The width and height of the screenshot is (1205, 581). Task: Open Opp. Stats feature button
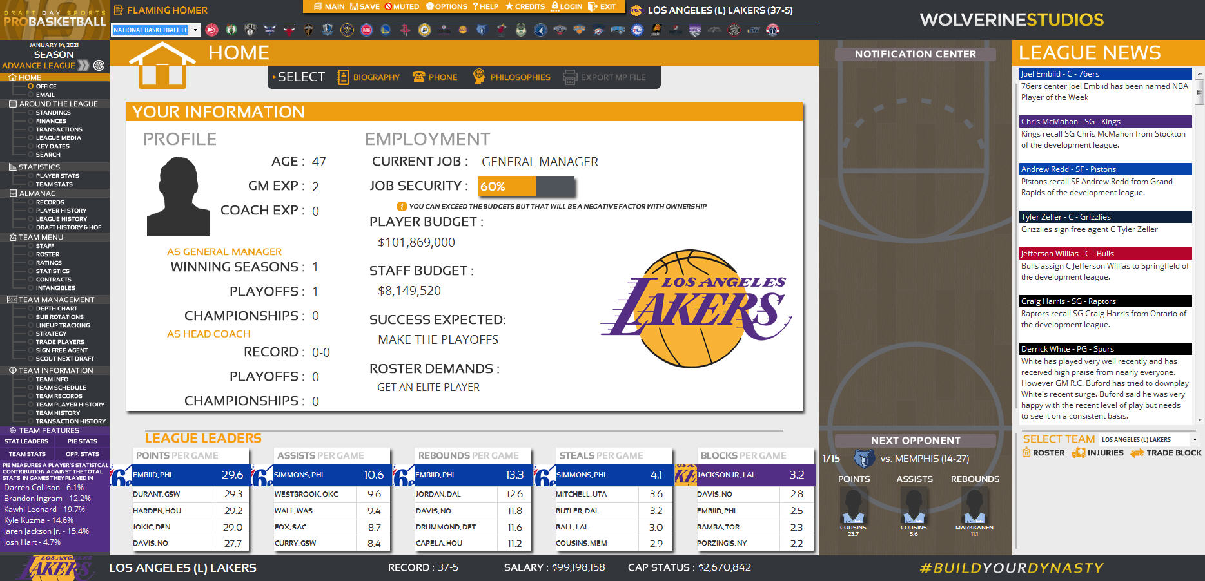(x=83, y=454)
